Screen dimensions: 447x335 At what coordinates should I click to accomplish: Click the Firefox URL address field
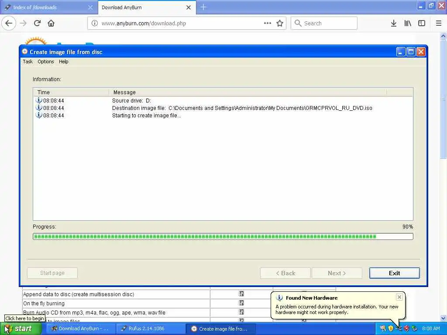(187, 24)
